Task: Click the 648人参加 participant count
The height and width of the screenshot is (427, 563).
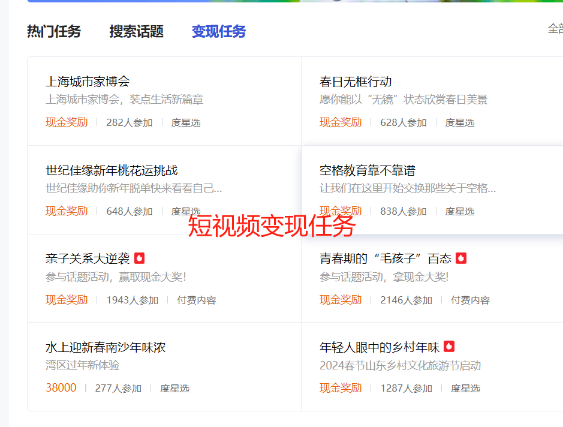Action: click(x=130, y=212)
